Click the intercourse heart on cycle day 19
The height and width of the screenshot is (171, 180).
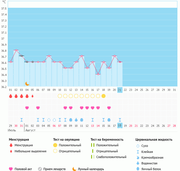109,108
